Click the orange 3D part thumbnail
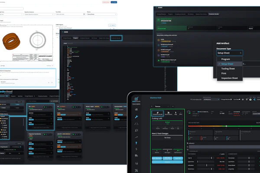Image resolution: width=260 pixels, height=173 pixels. (x=11, y=41)
